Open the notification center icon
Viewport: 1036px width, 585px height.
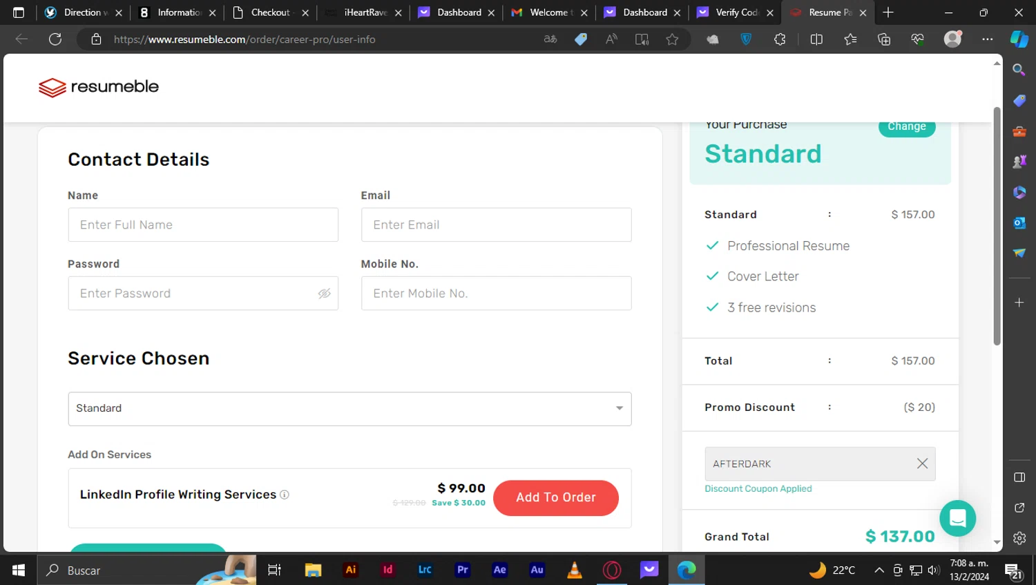[x=1014, y=570]
